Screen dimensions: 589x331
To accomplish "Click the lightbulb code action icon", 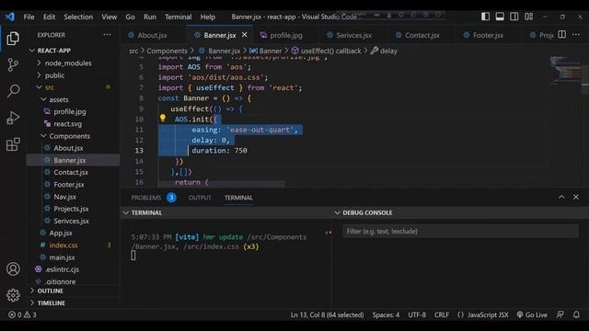I will (x=163, y=119).
